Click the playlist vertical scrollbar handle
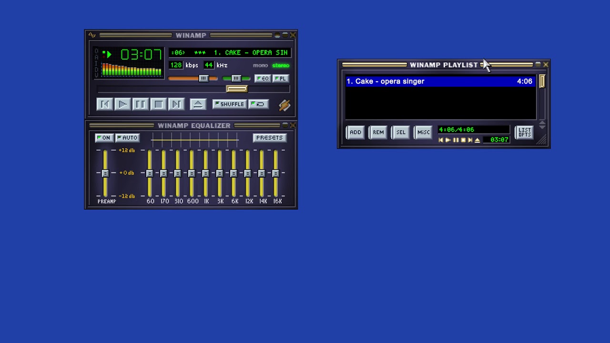The width and height of the screenshot is (610, 343). [542, 81]
